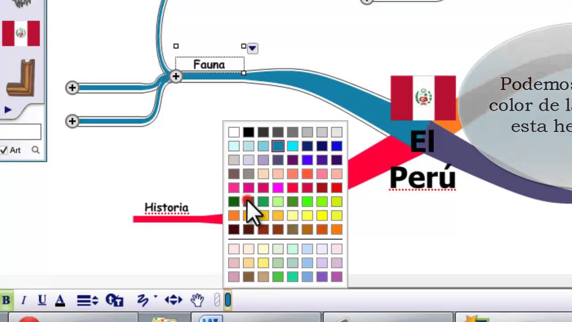Pick dark maroon swatch starting brown row
The height and width of the screenshot is (322, 572).
[x=234, y=229]
